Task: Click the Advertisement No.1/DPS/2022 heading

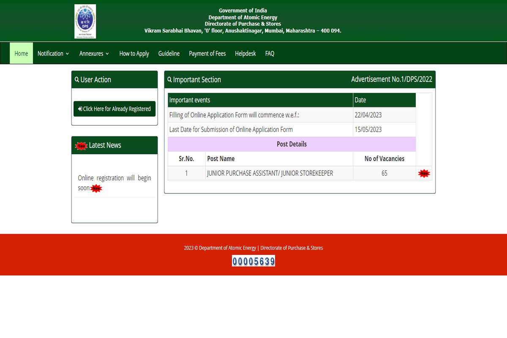Action: (391, 79)
